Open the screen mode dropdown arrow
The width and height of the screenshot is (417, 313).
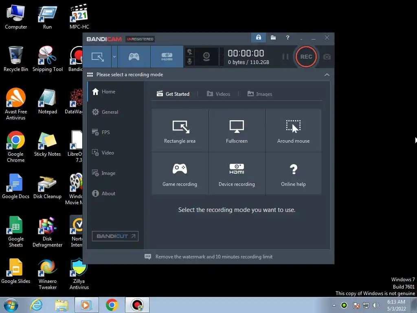[114, 57]
